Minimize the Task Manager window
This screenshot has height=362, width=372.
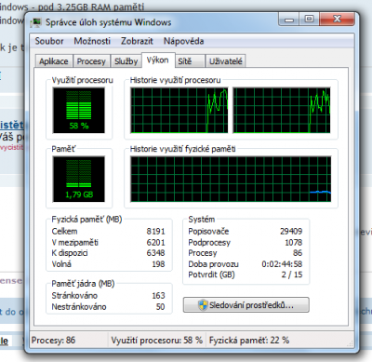coord(289,20)
